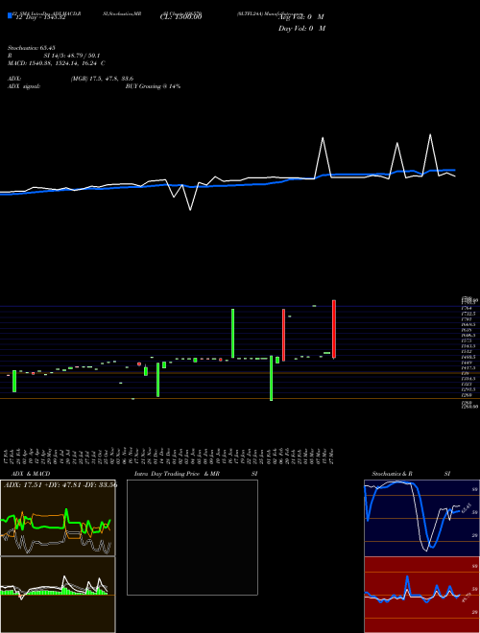Click the green candlestick dropping to bottom orange line
Image resolution: width=480 pixels, height=633 pixels.
pos(271,378)
